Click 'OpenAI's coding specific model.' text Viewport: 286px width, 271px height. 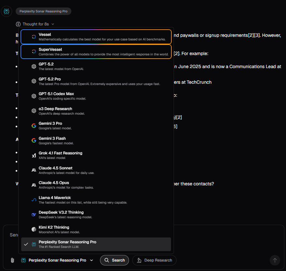tap(63, 98)
